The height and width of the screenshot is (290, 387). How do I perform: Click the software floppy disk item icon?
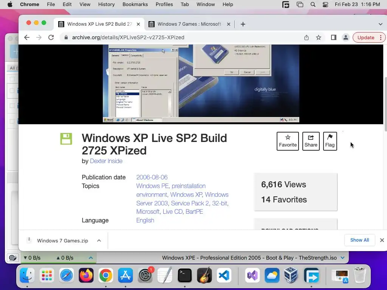point(66,139)
